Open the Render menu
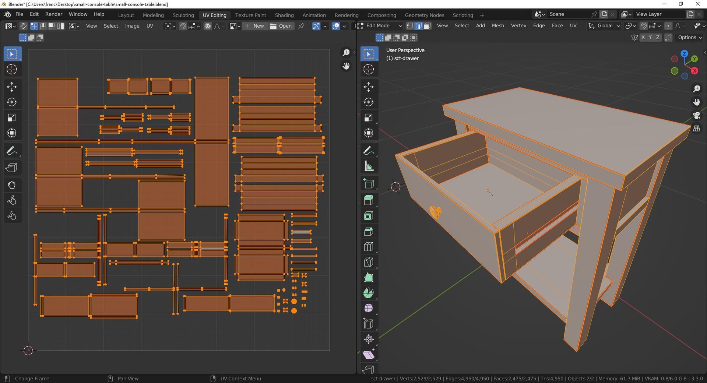This screenshot has height=383, width=707. coord(54,14)
